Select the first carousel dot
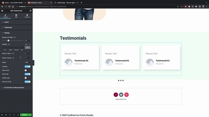The width and height of the screenshot is (209, 117). pos(119,81)
